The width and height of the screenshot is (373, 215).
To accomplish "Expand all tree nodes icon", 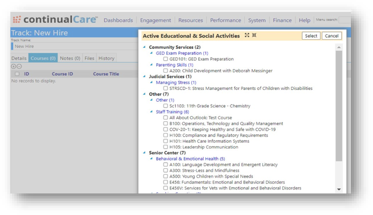I will pos(247,35).
